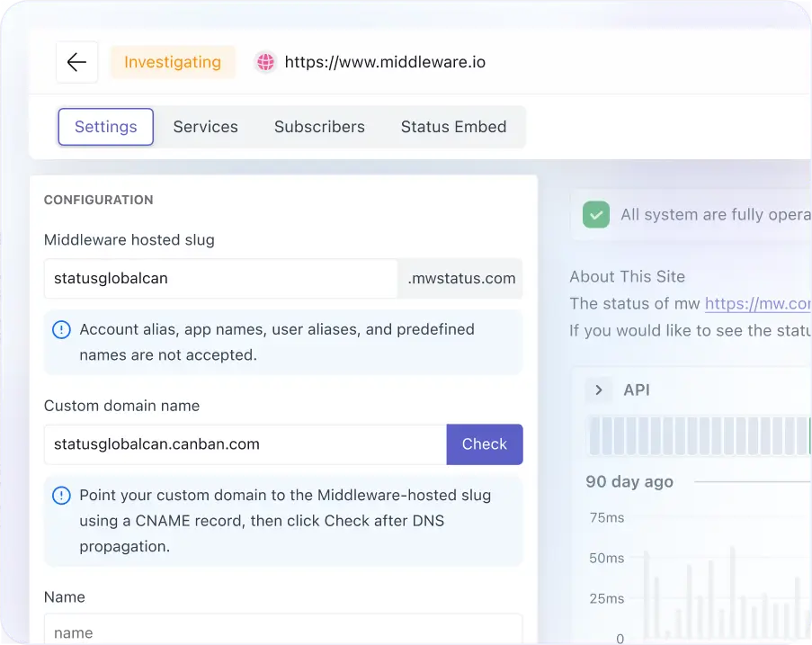812x645 pixels.
Task: Open the https://mw.com link
Action: (x=758, y=303)
